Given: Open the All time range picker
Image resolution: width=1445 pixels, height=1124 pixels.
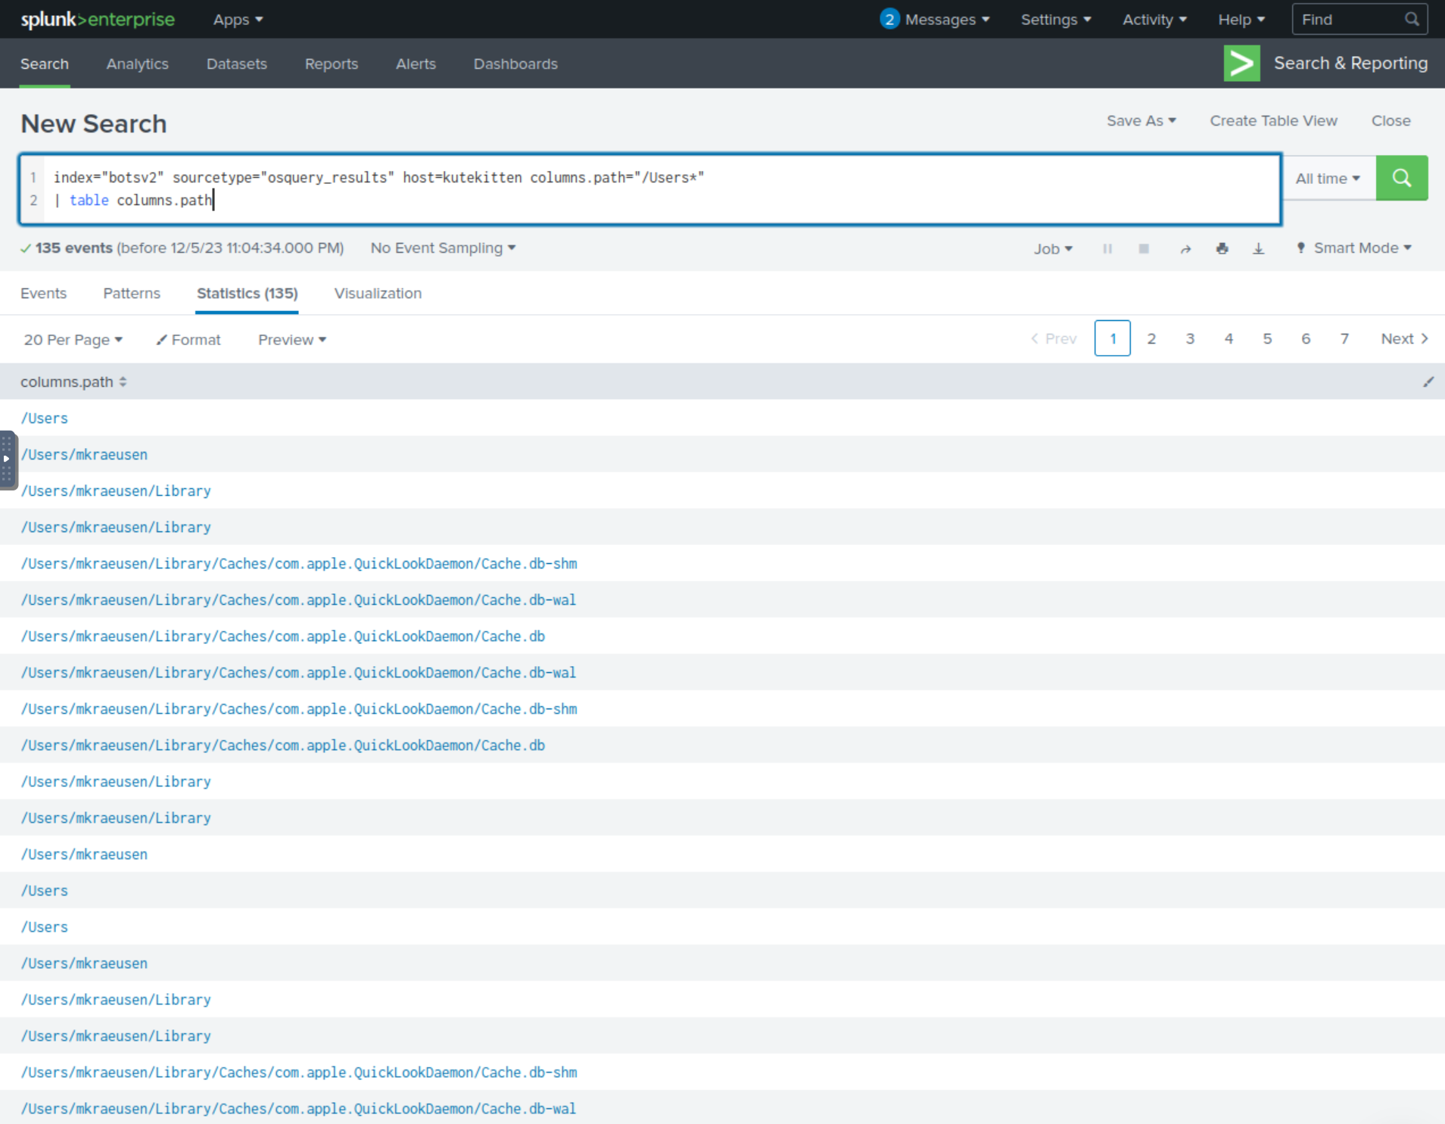Looking at the screenshot, I should [1328, 179].
